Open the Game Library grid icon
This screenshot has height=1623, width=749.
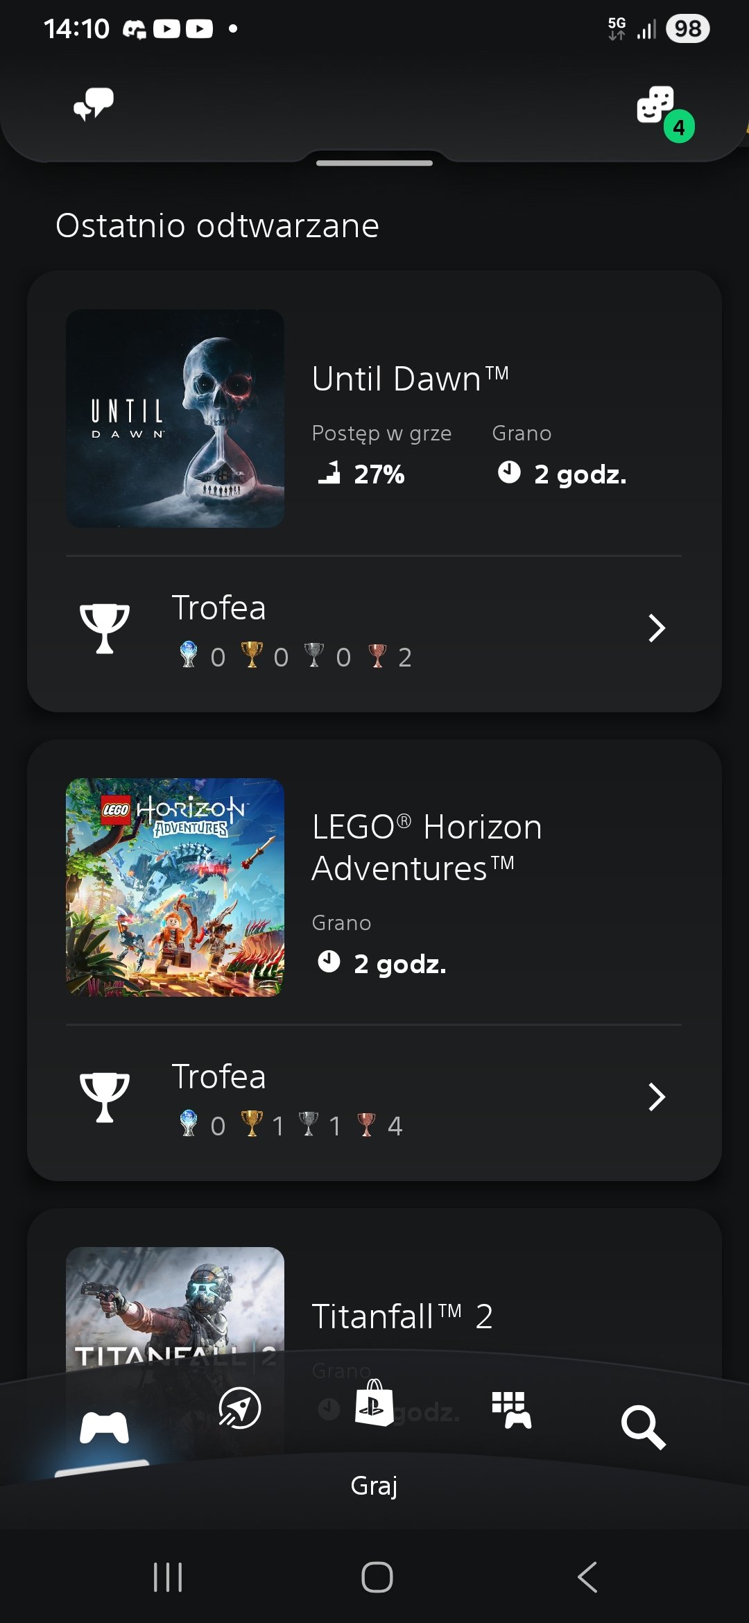(511, 1410)
